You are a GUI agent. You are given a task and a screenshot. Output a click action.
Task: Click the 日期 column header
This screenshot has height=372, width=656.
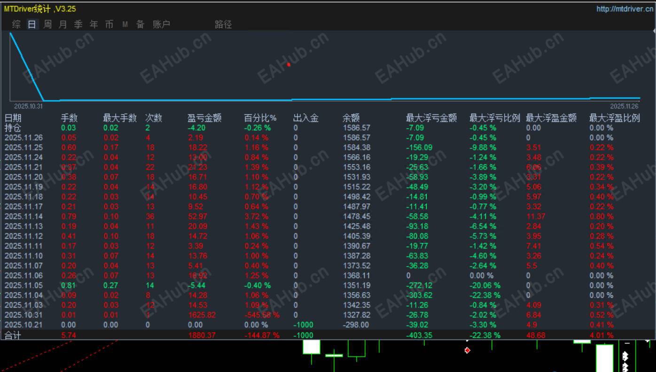click(13, 118)
